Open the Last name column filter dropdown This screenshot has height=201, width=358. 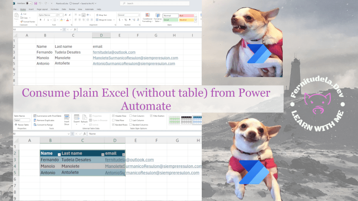[103, 155]
